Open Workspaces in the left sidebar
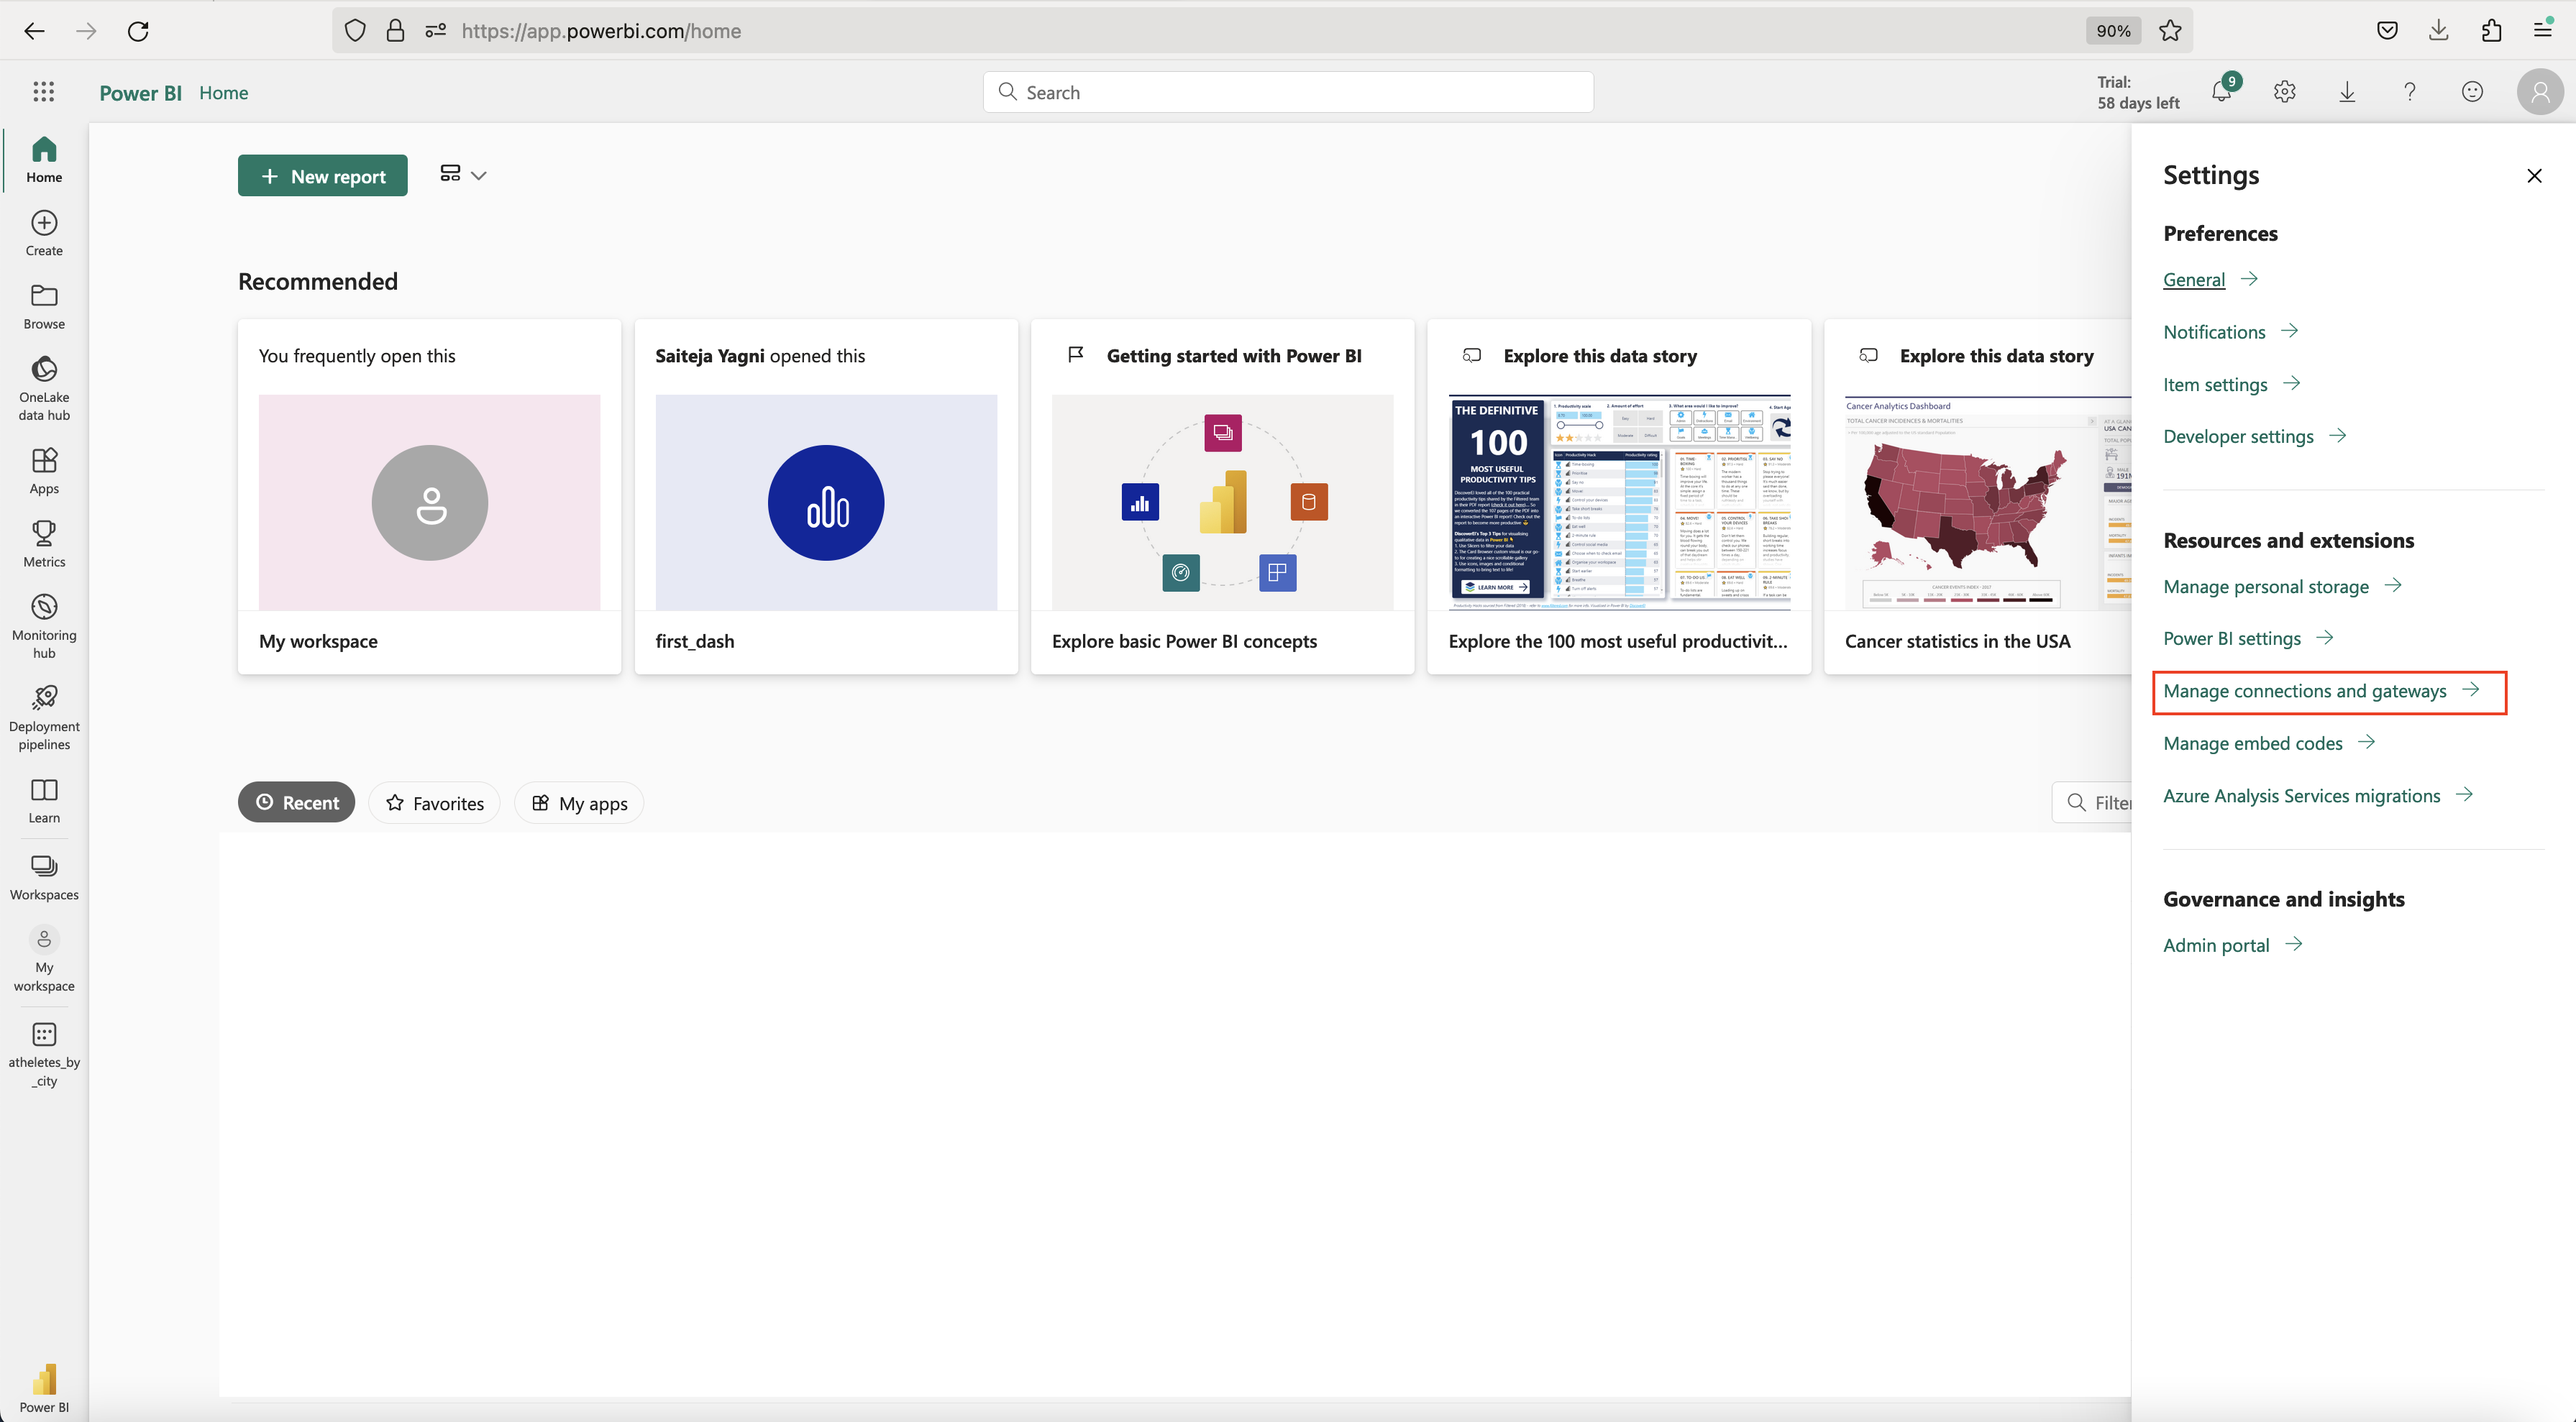The width and height of the screenshot is (2576, 1422). (x=44, y=877)
